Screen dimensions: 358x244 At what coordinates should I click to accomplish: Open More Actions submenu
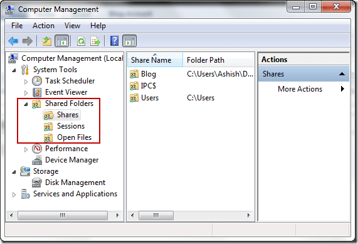click(x=300, y=89)
